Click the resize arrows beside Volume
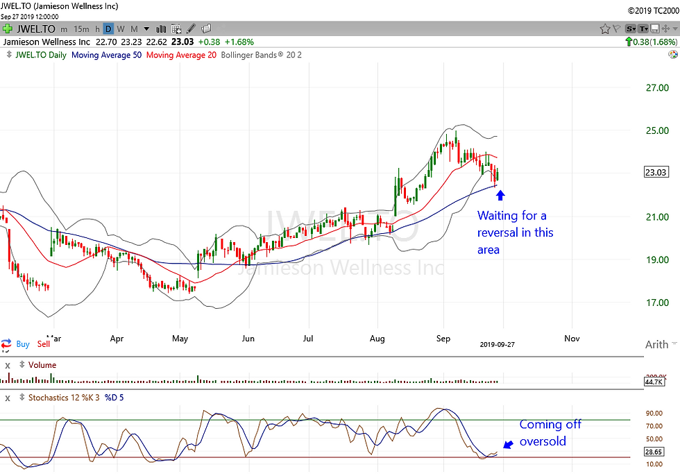 tap(22, 364)
